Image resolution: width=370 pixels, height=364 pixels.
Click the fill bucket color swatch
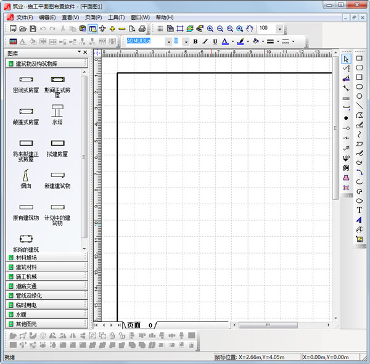pos(255,41)
